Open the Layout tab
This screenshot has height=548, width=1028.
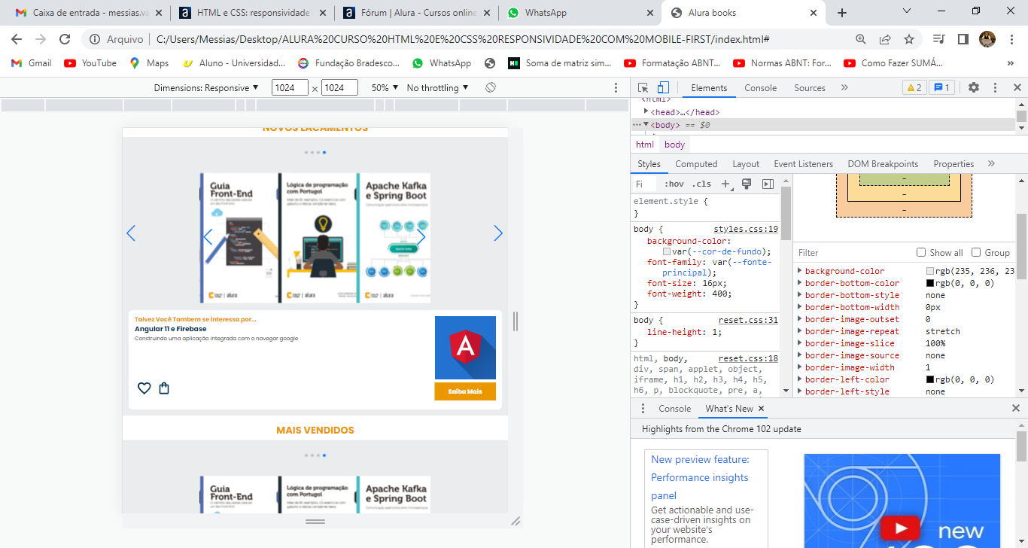(x=746, y=164)
